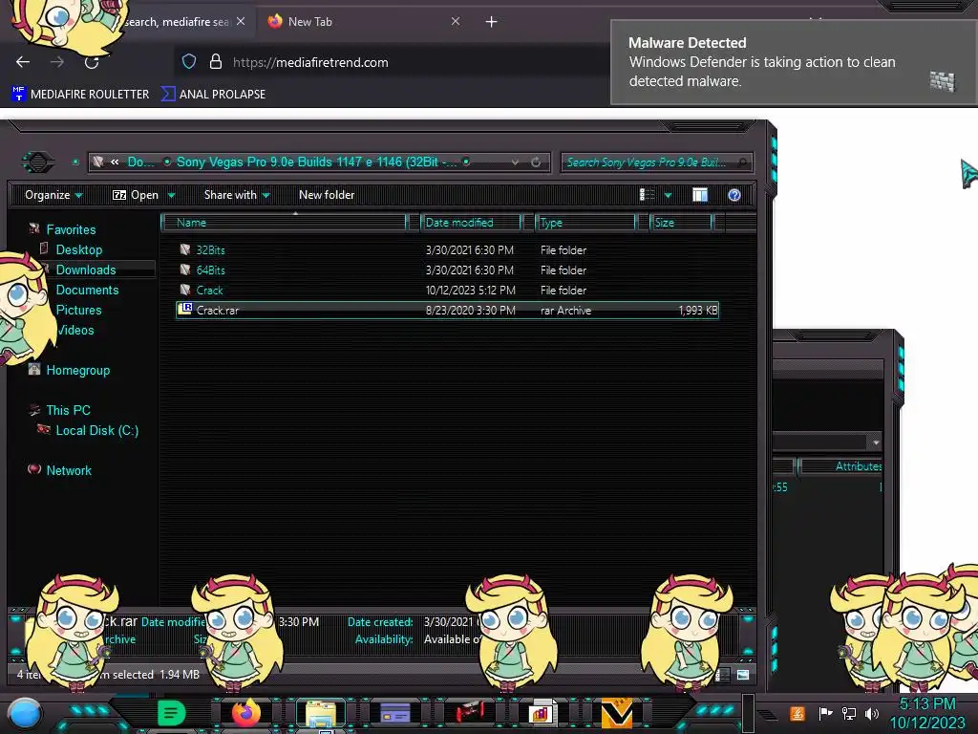Select Documents in the navigation pane
Viewport: 978px width, 734px height.
87,290
